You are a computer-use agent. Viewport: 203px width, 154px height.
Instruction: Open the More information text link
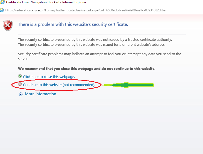click(41, 94)
